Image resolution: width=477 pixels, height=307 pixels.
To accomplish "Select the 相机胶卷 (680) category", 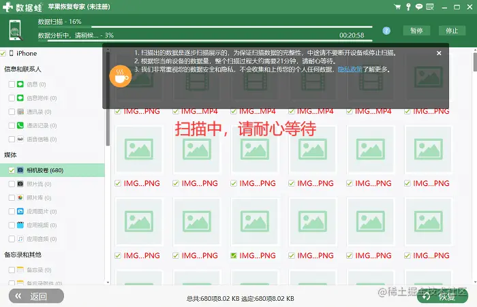I will point(52,170).
